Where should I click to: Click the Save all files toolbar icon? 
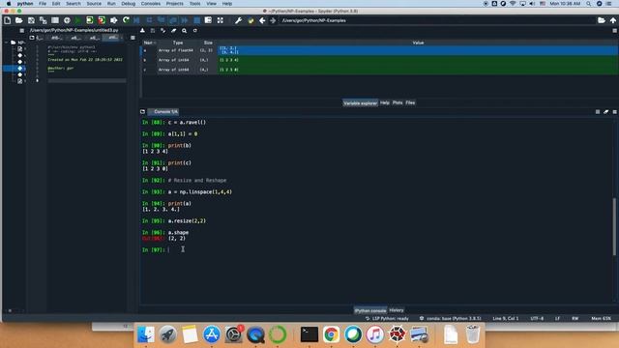click(43, 20)
